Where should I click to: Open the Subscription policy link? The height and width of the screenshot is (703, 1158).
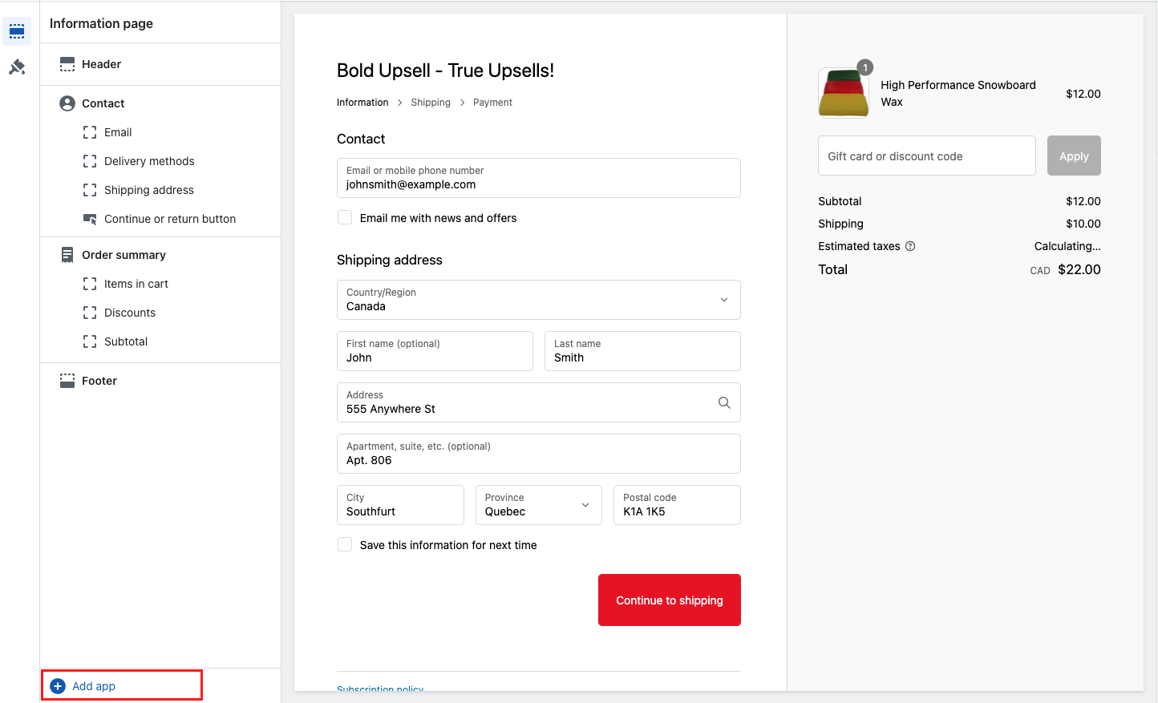coord(380,689)
